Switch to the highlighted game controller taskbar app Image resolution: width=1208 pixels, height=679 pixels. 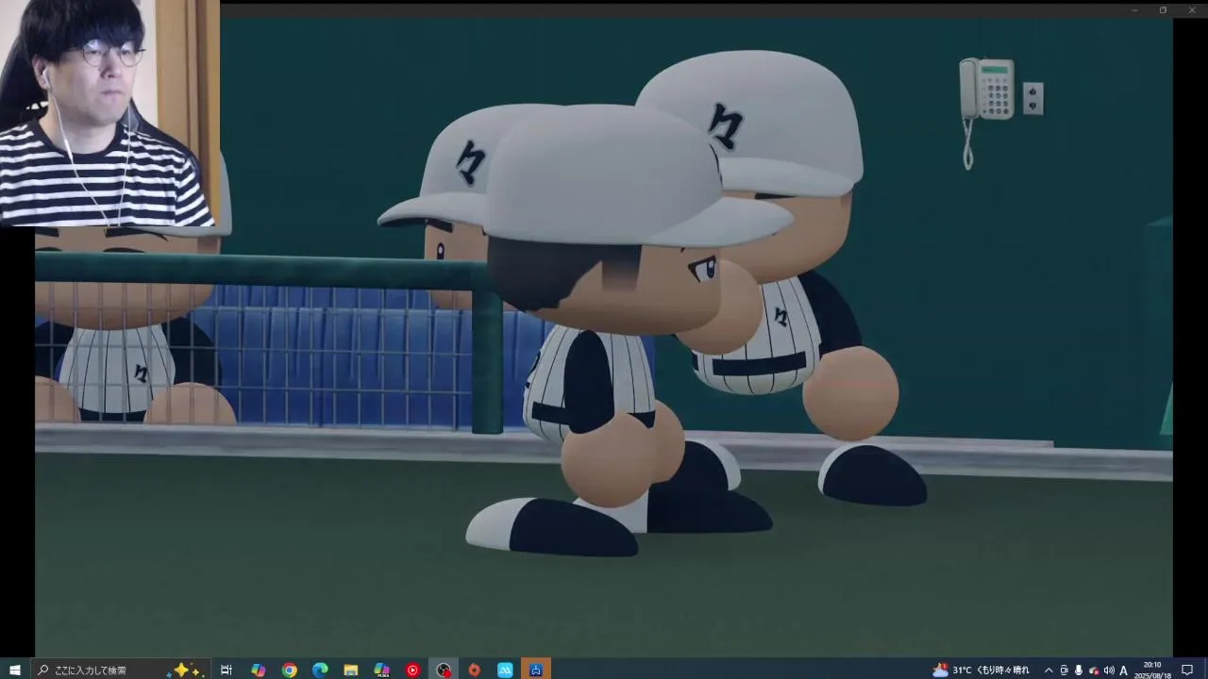click(536, 670)
